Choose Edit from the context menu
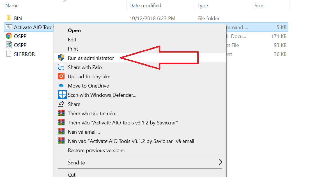Viewport: 312px width, 177px height. pyautogui.click(x=72, y=39)
